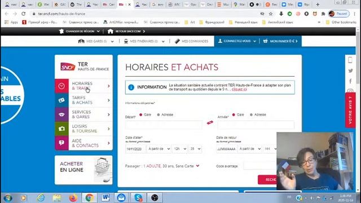Select Adresse option for Départ
The image size is (361, 203).
[x=159, y=114]
